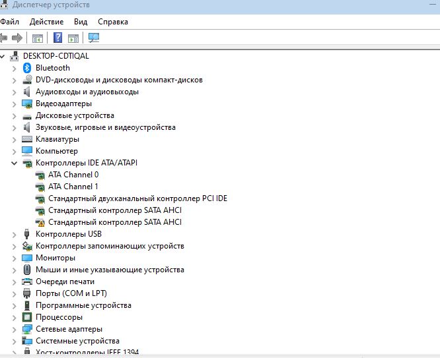Expand the Сетевые адаптеры node
440x358 pixels.
coord(14,330)
